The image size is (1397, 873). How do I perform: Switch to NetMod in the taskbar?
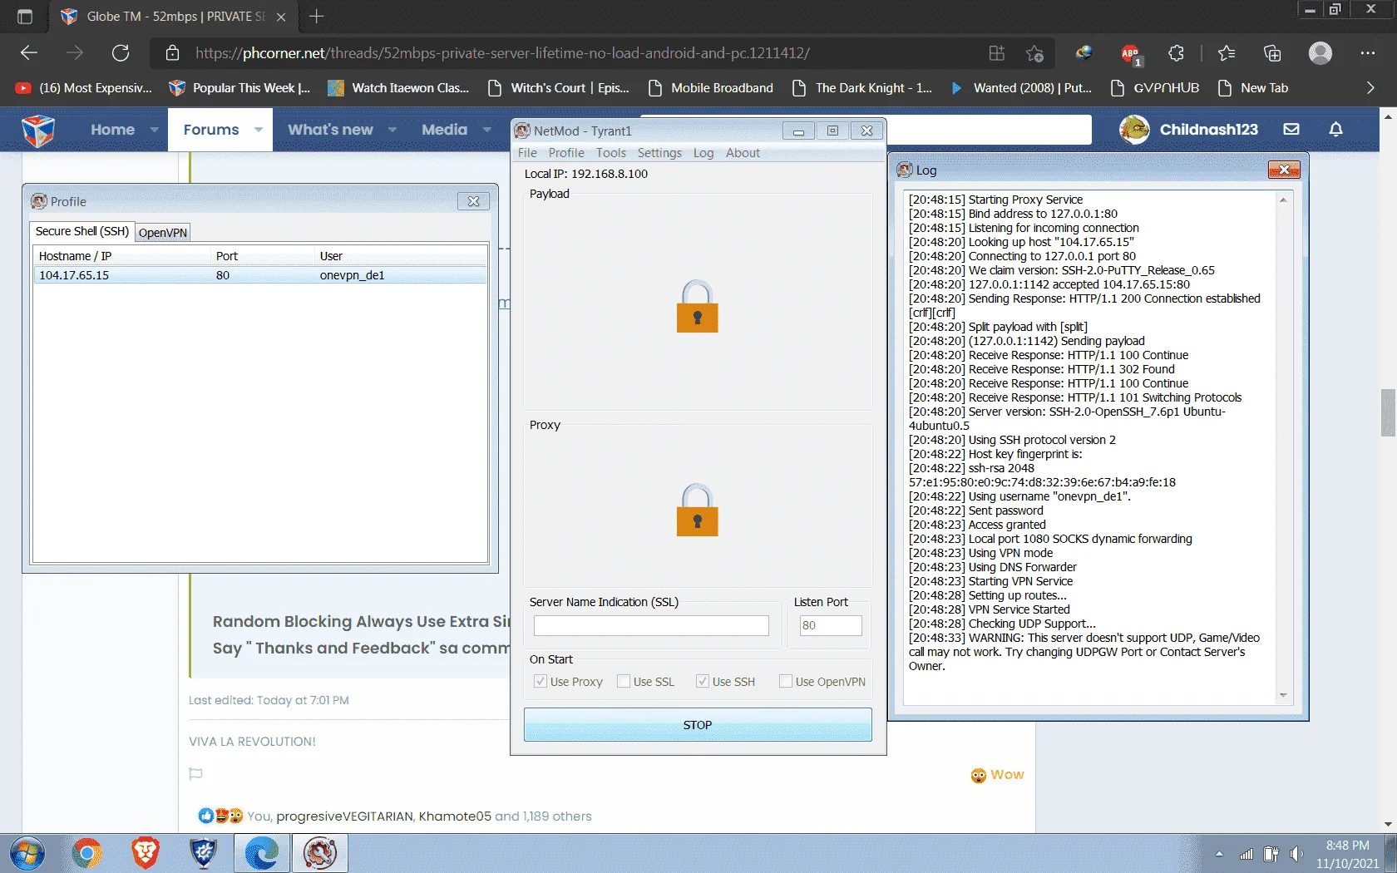(320, 854)
